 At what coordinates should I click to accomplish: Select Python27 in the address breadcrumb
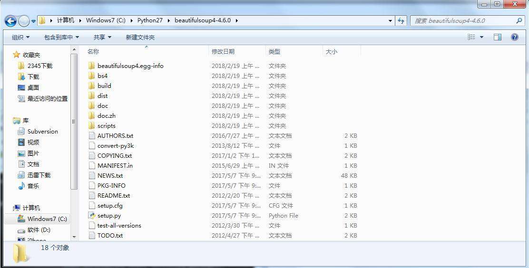click(150, 20)
